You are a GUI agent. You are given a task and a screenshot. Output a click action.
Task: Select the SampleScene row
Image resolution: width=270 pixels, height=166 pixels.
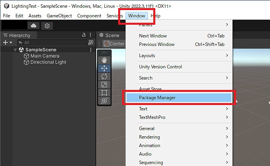pyautogui.click(x=48, y=50)
